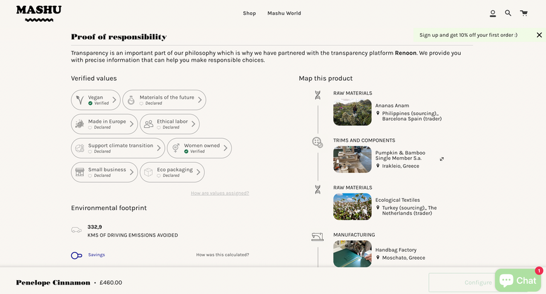Click the Women owned Verified checkmark
This screenshot has height=294, width=546.
[x=186, y=151]
